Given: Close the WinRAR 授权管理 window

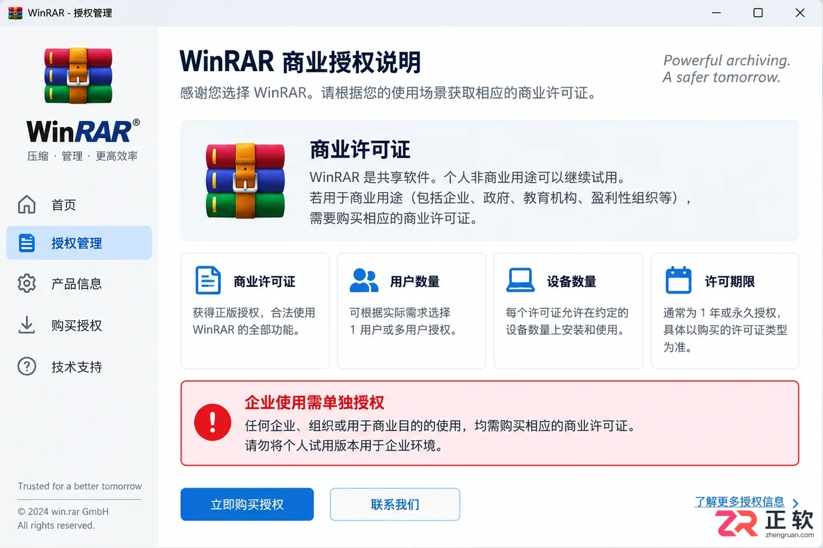Looking at the screenshot, I should tap(800, 13).
